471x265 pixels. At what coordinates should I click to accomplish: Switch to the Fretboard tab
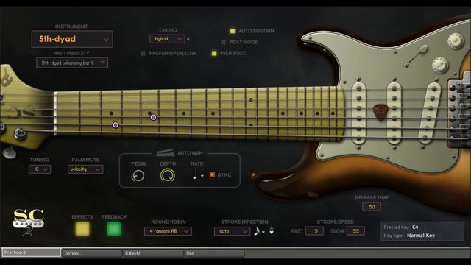[x=31, y=252]
